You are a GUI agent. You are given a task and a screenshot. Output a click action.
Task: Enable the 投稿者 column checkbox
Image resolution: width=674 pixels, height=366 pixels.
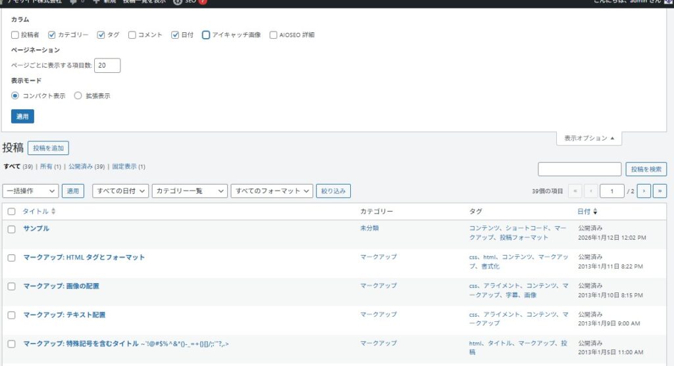(15, 35)
